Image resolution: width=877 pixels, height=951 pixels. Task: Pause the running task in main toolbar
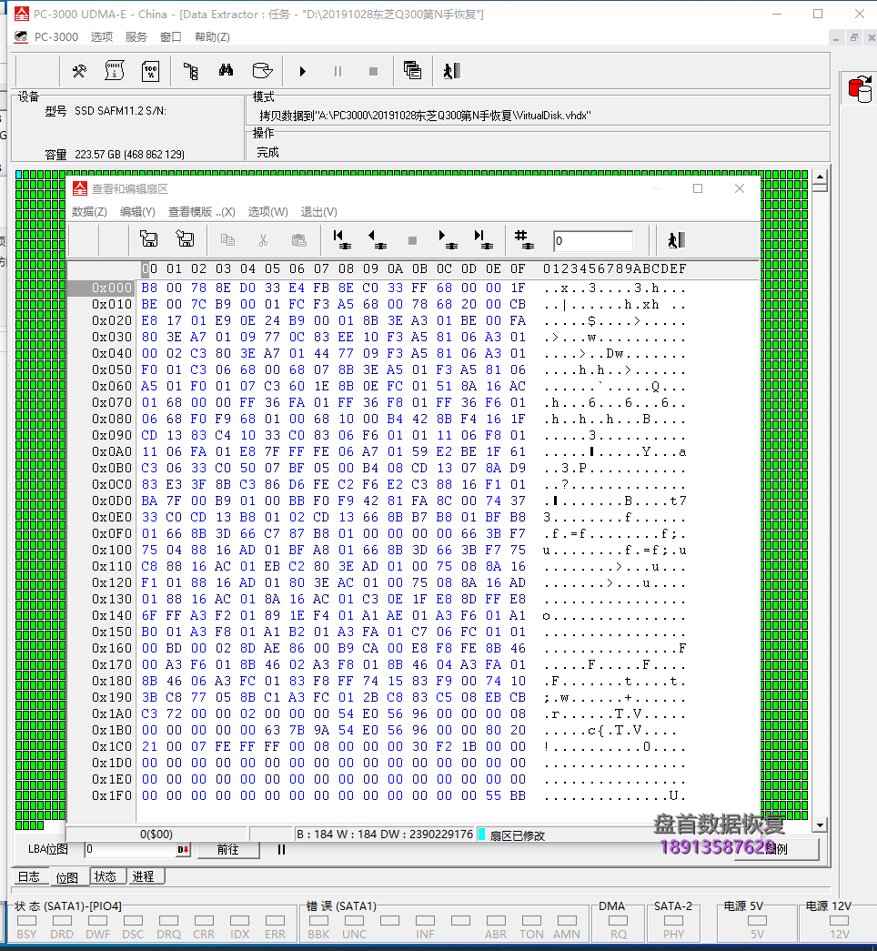[x=338, y=72]
